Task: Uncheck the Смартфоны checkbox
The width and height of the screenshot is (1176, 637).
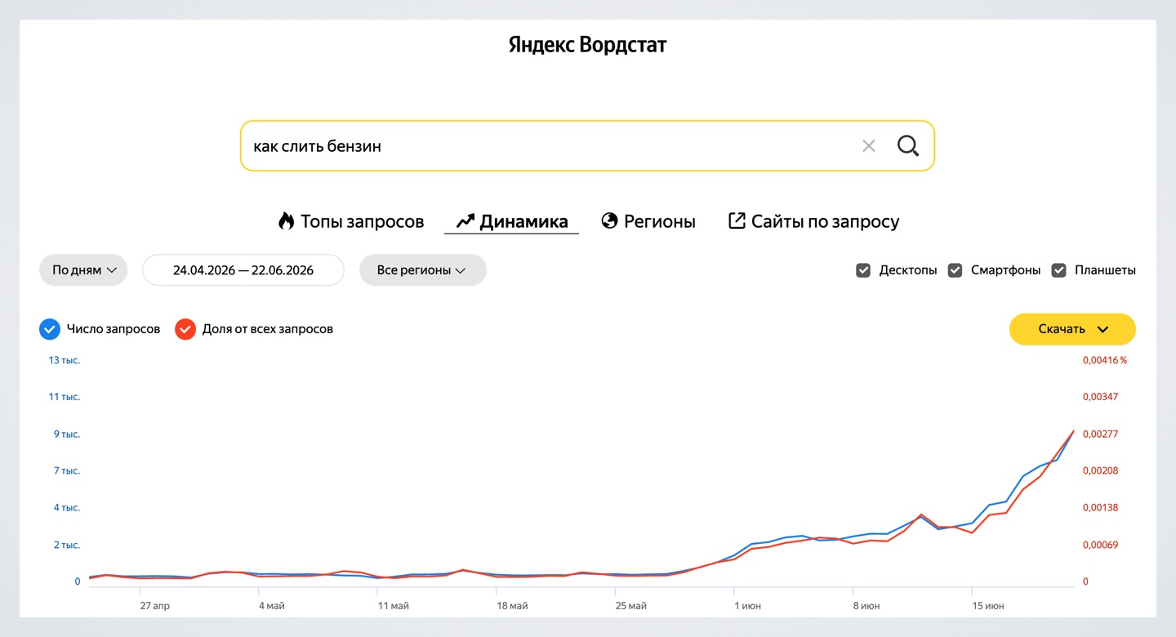Action: coord(955,270)
